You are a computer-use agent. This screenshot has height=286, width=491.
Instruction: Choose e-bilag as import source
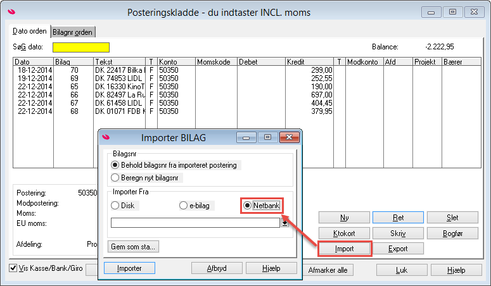(x=196, y=205)
